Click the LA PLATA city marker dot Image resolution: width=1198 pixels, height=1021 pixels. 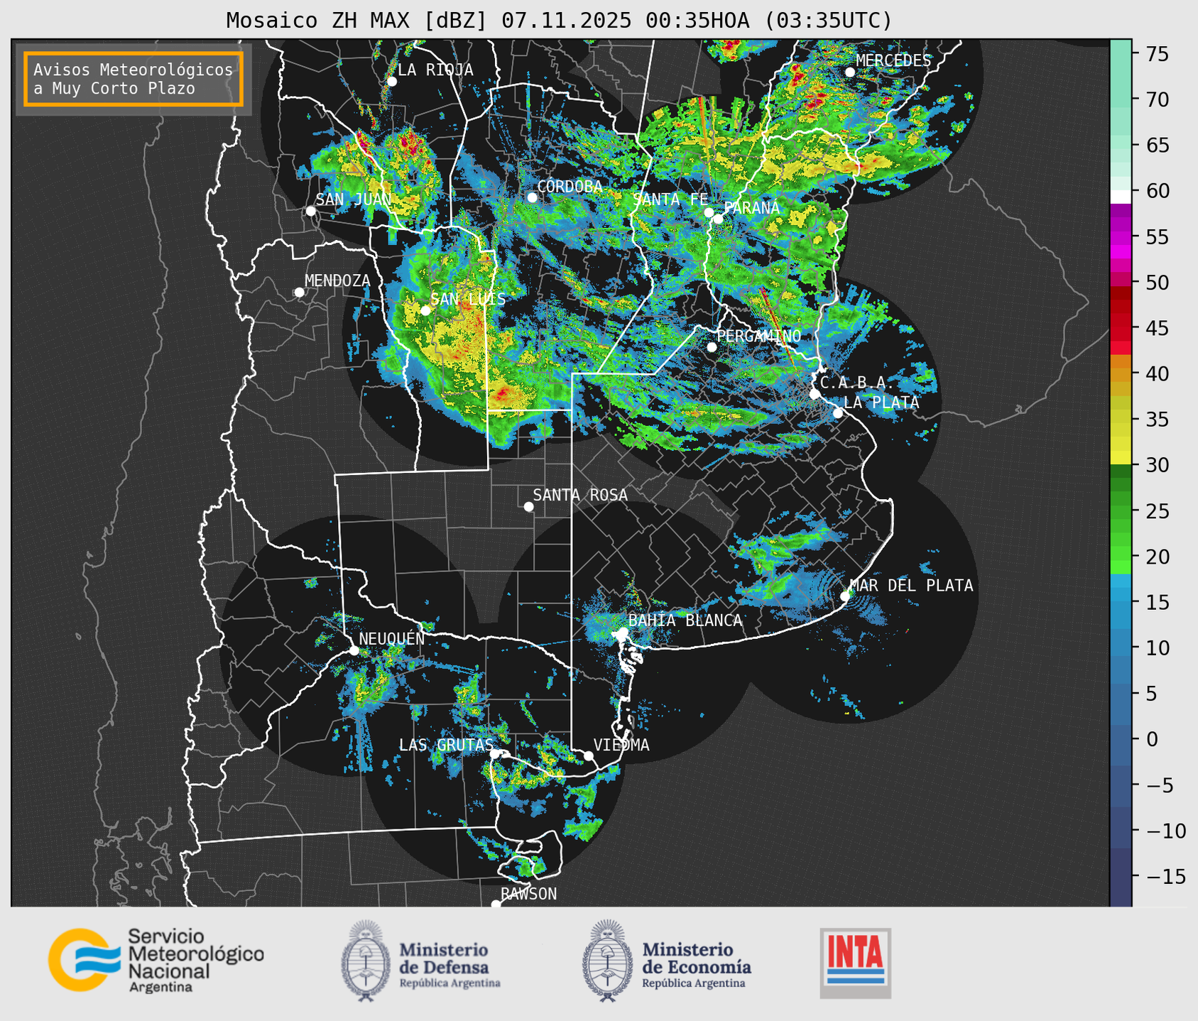click(x=838, y=413)
